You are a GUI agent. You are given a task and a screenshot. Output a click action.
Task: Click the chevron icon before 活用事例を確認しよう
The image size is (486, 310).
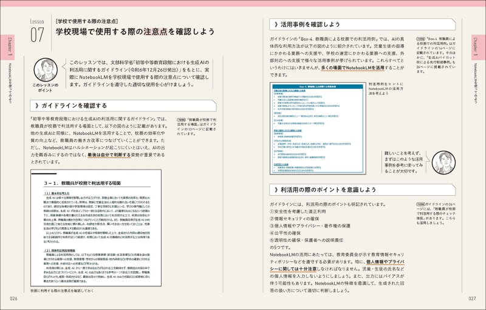(276, 24)
